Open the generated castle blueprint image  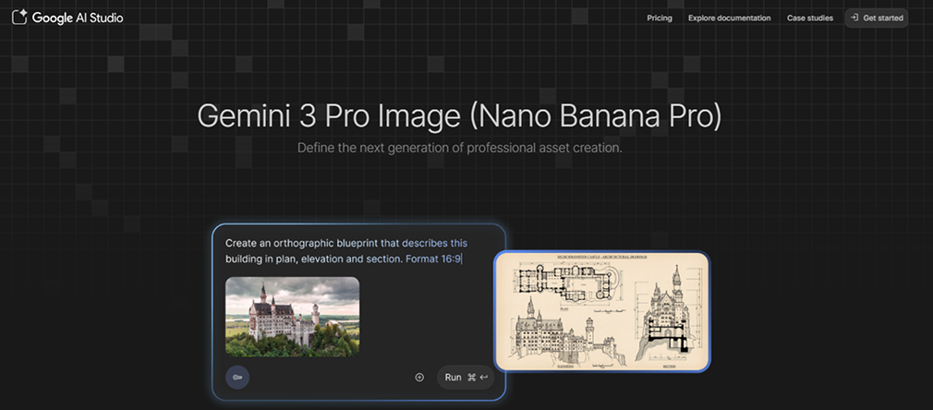(x=602, y=312)
